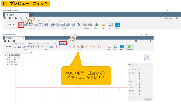The image size is (181, 104).
Task: Open デザイン workspace dropdown in upper window
Action: coord(11,25)
